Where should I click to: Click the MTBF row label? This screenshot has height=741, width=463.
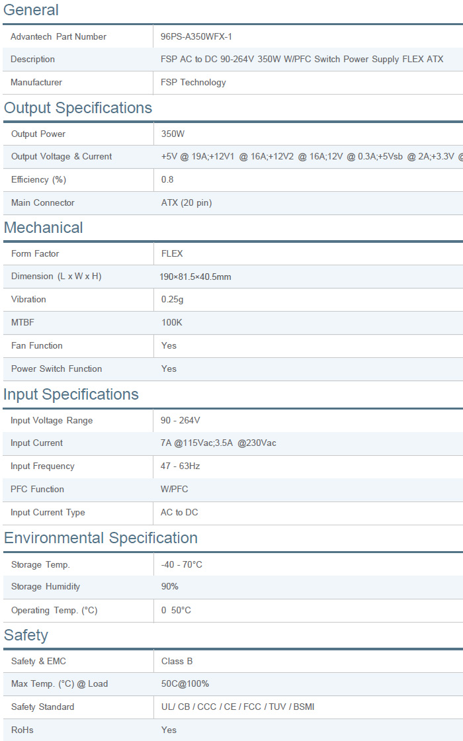tap(22, 323)
